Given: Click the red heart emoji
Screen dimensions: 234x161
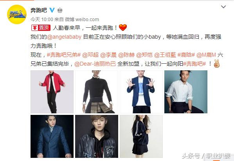Looking at the screenshot, I should coord(123,28).
